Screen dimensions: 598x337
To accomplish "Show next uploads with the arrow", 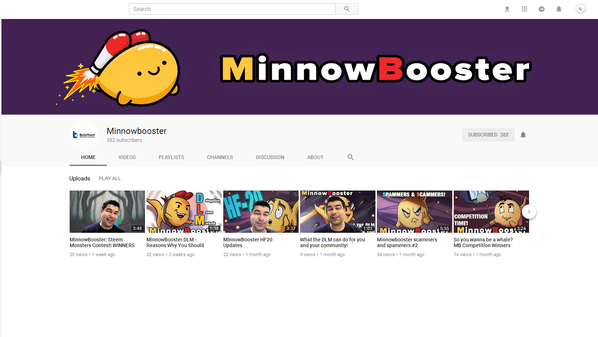I will [x=529, y=212].
